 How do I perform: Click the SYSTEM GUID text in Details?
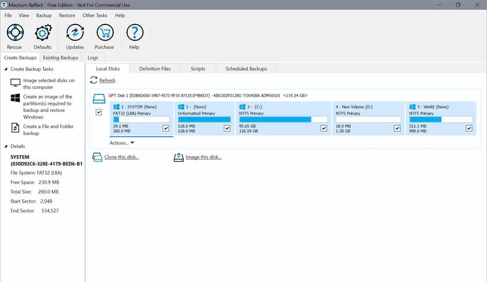coord(47,164)
